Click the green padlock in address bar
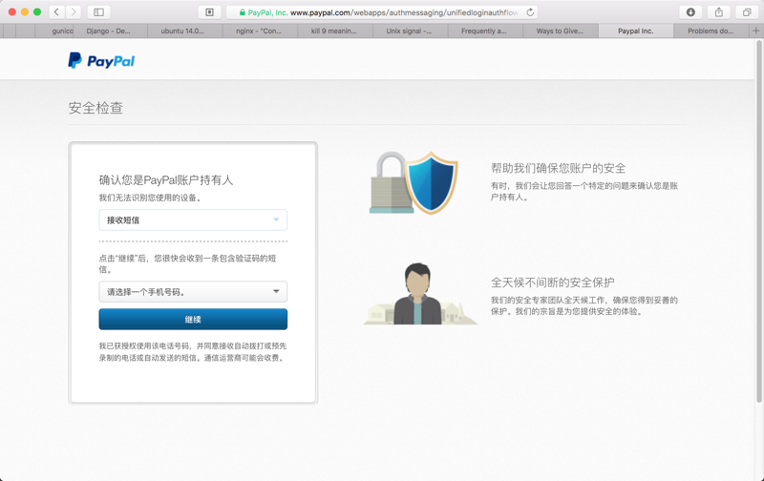This screenshot has height=481, width=764. [243, 12]
